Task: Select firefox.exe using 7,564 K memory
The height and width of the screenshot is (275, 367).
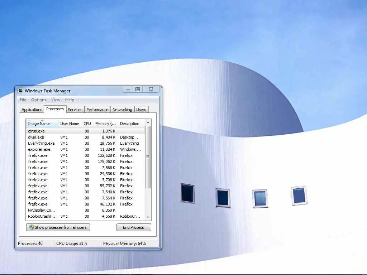Action: (85, 198)
